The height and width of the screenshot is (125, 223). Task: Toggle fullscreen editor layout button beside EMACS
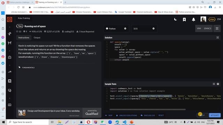[x=217, y=28]
